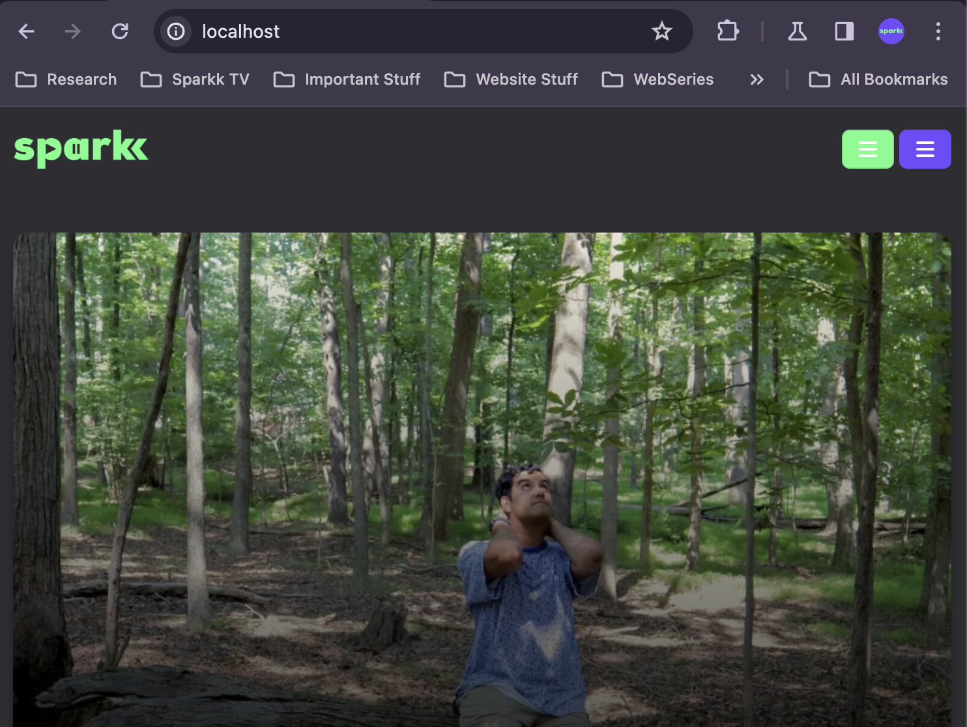Click the sparkk logo
The width and height of the screenshot is (967, 727).
pos(81,149)
